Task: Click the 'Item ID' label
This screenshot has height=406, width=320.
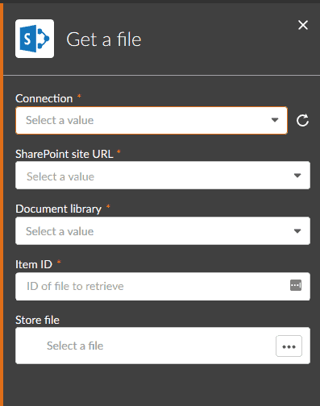Action: 34,264
